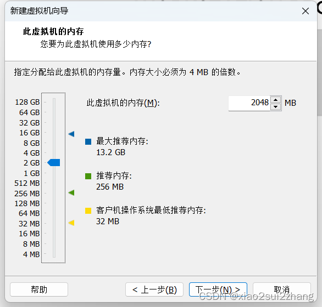Select the 4 GB scale label
The width and height of the screenshot is (322, 307).
[x=31, y=153]
